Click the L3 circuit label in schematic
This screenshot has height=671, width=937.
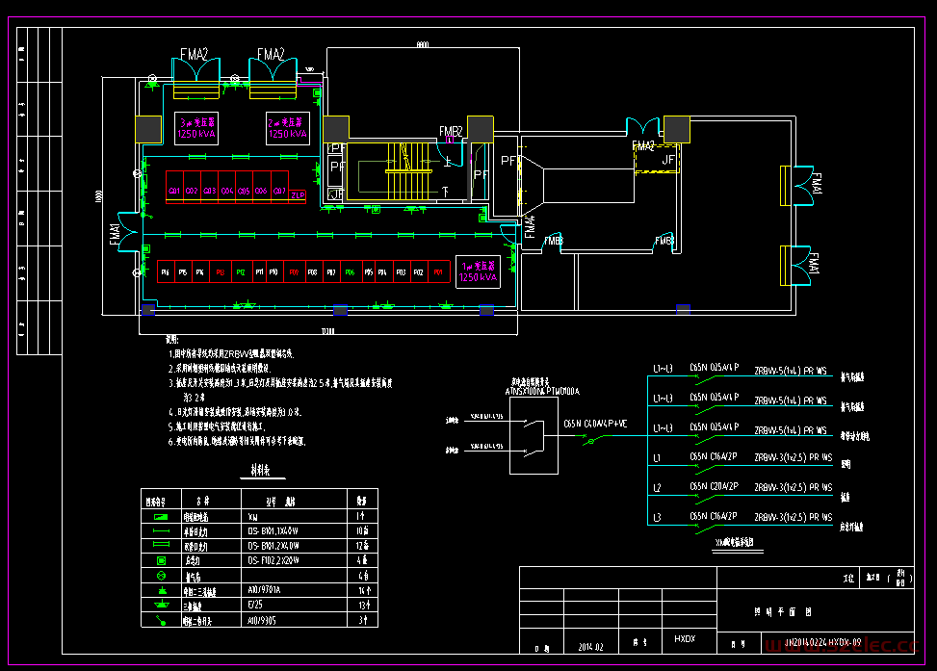point(657,518)
